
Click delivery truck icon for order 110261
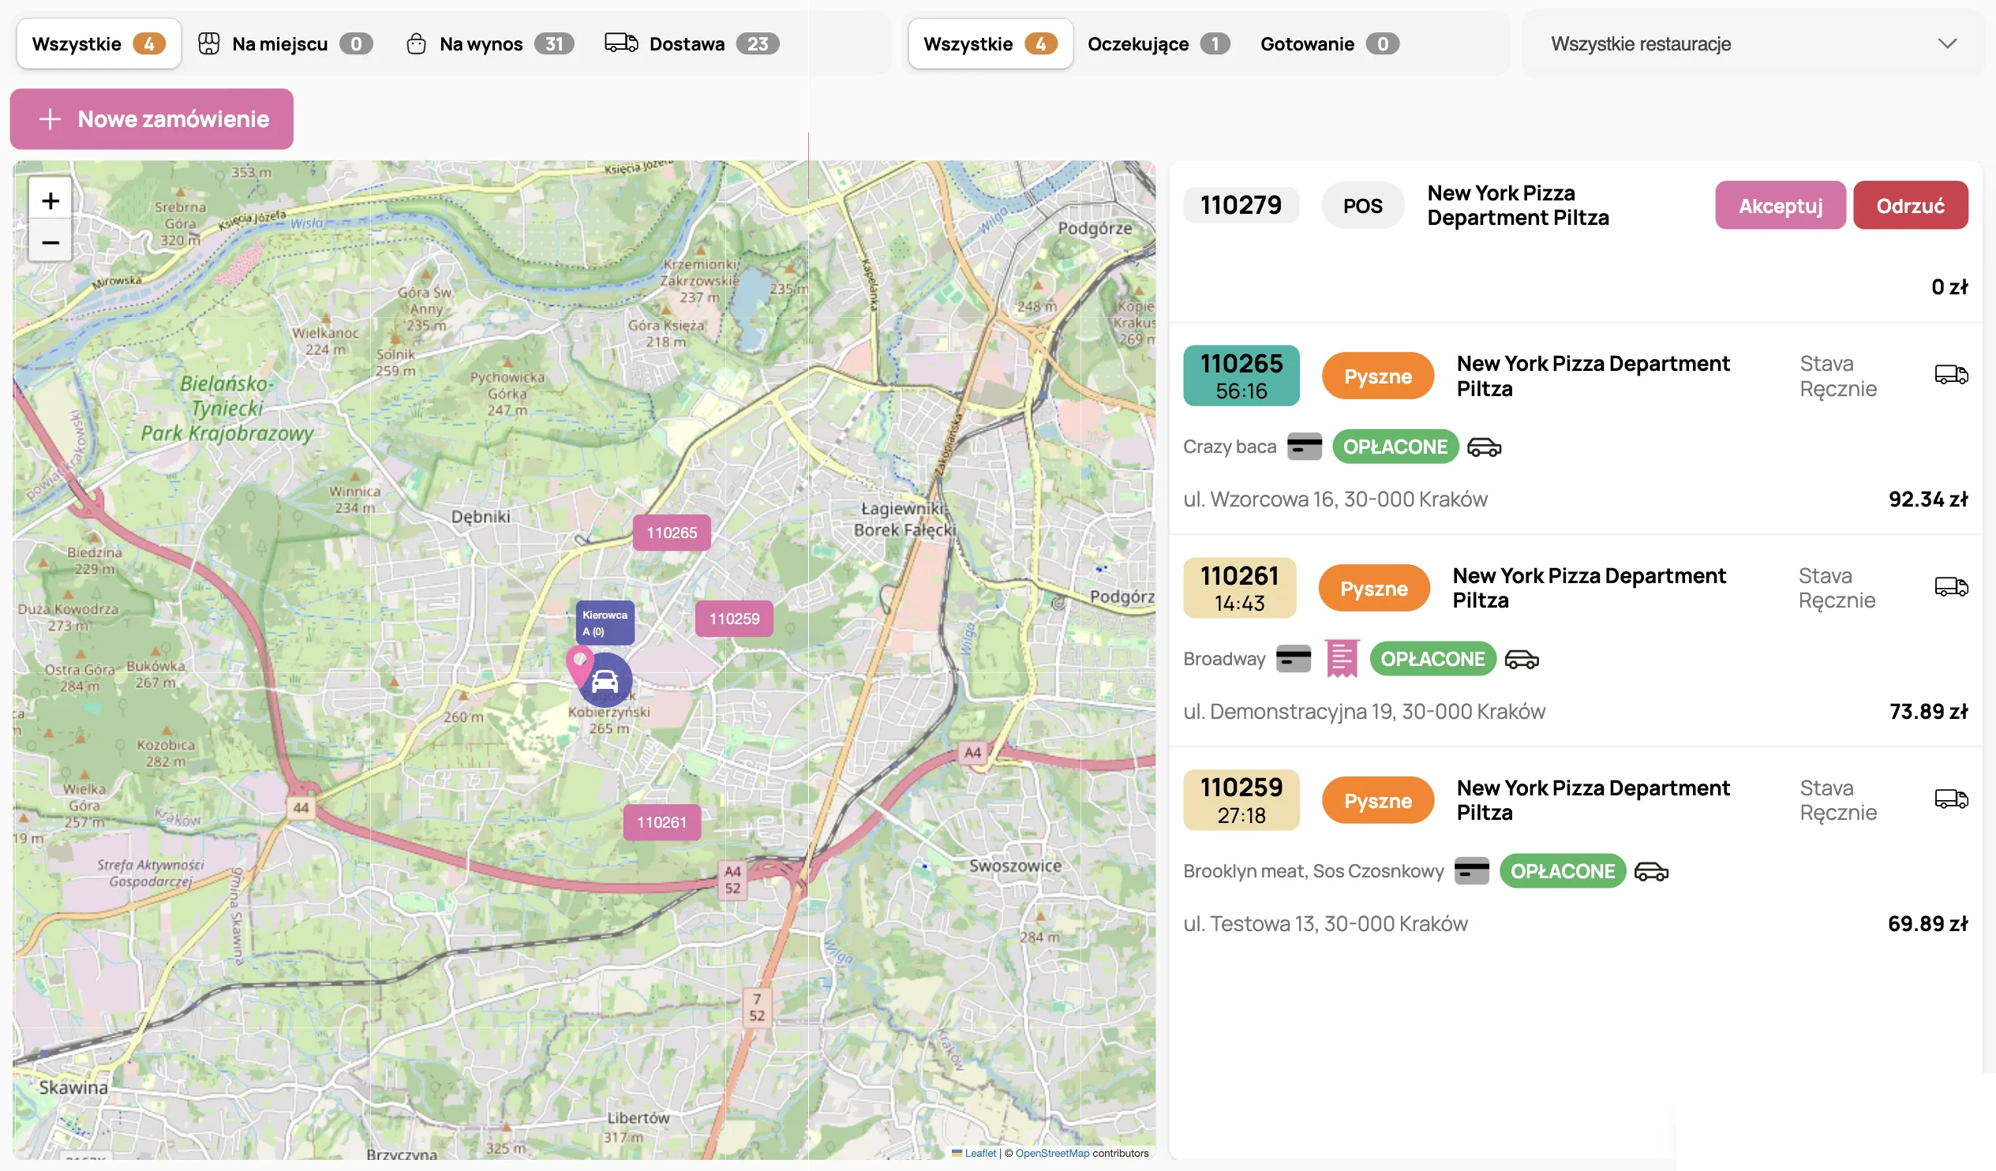point(1951,587)
